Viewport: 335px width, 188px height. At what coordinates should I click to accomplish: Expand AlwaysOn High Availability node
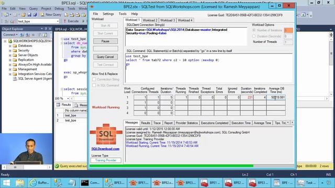(10, 65)
